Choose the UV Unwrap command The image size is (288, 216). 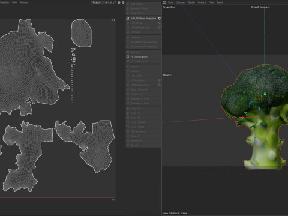[136, 23]
